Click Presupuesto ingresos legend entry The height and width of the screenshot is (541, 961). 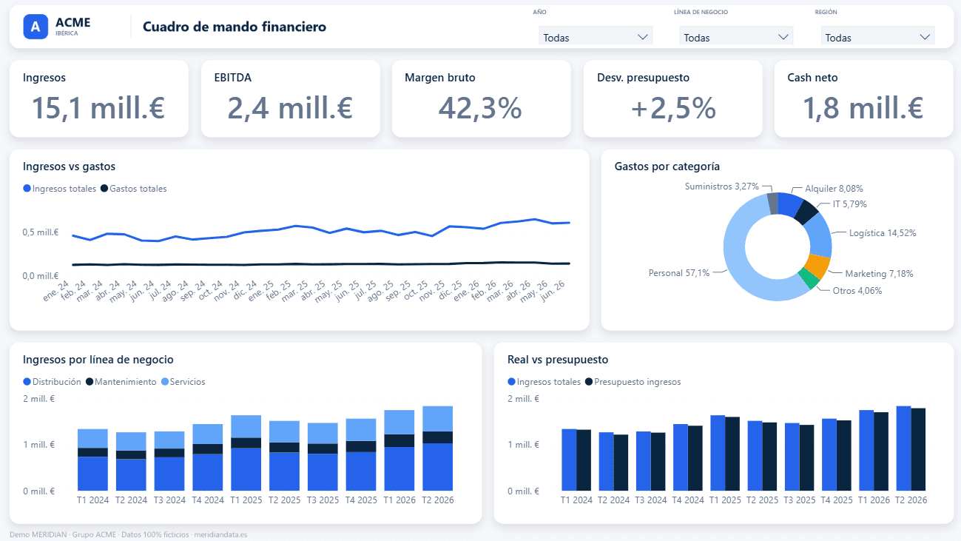pyautogui.click(x=633, y=382)
